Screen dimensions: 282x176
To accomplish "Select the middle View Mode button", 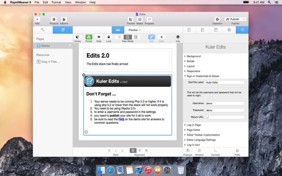I will [128, 37].
